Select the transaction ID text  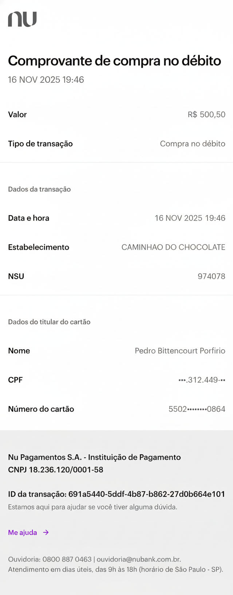(x=147, y=494)
